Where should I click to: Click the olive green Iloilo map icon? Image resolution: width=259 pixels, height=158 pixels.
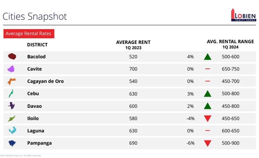point(12,118)
